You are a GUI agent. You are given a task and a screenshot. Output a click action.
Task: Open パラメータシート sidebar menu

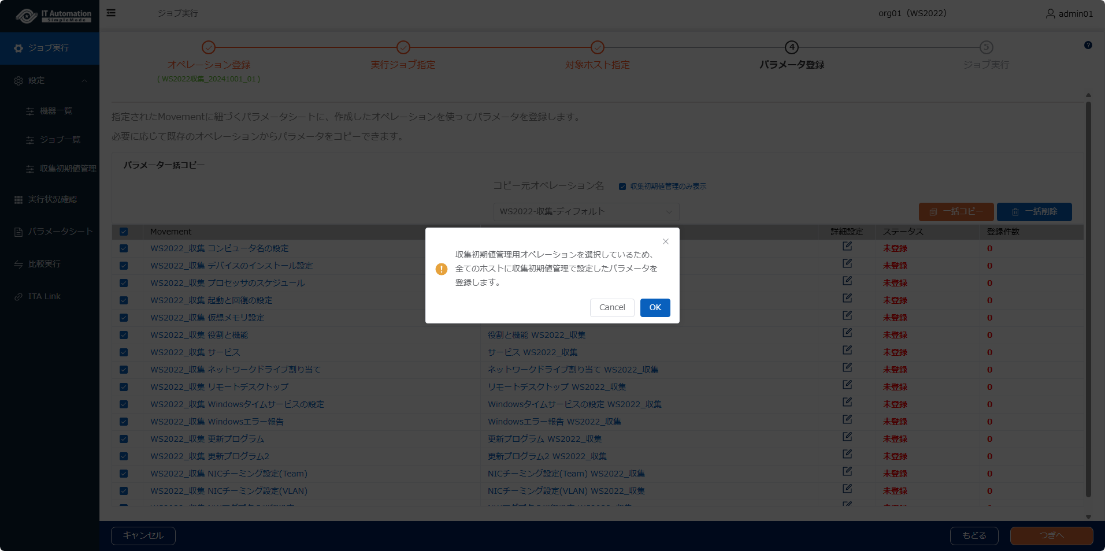click(60, 232)
